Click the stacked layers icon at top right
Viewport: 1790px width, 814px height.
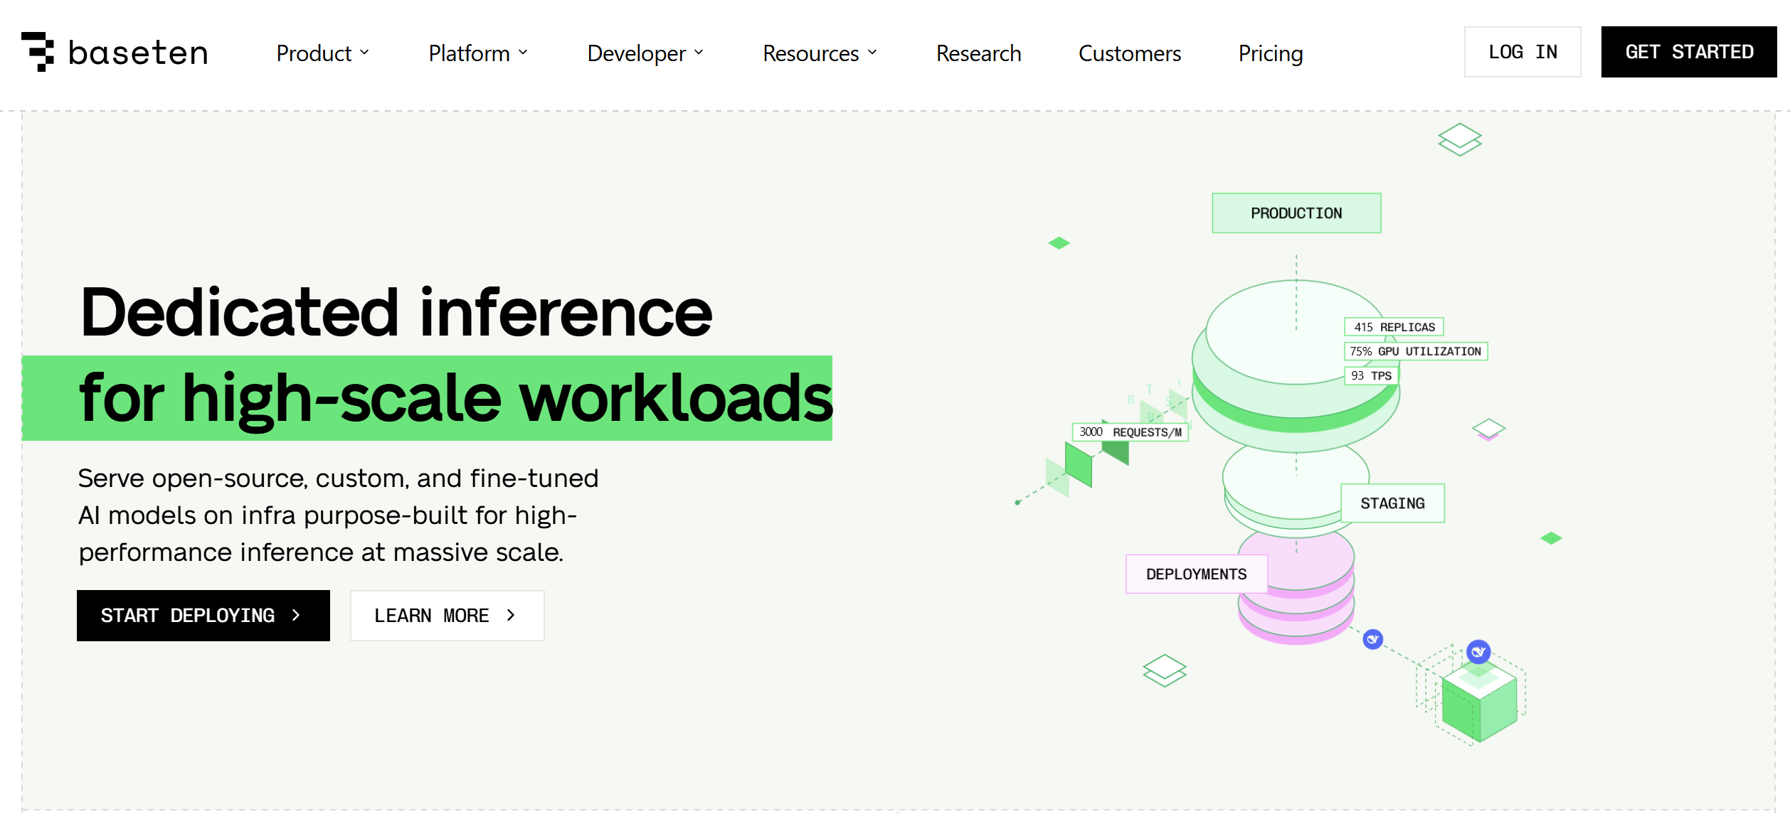point(1459,139)
